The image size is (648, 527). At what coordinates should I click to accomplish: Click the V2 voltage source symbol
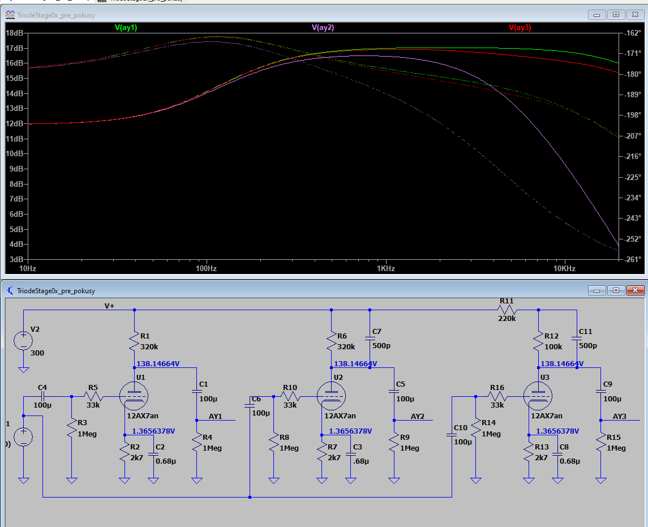(24, 340)
